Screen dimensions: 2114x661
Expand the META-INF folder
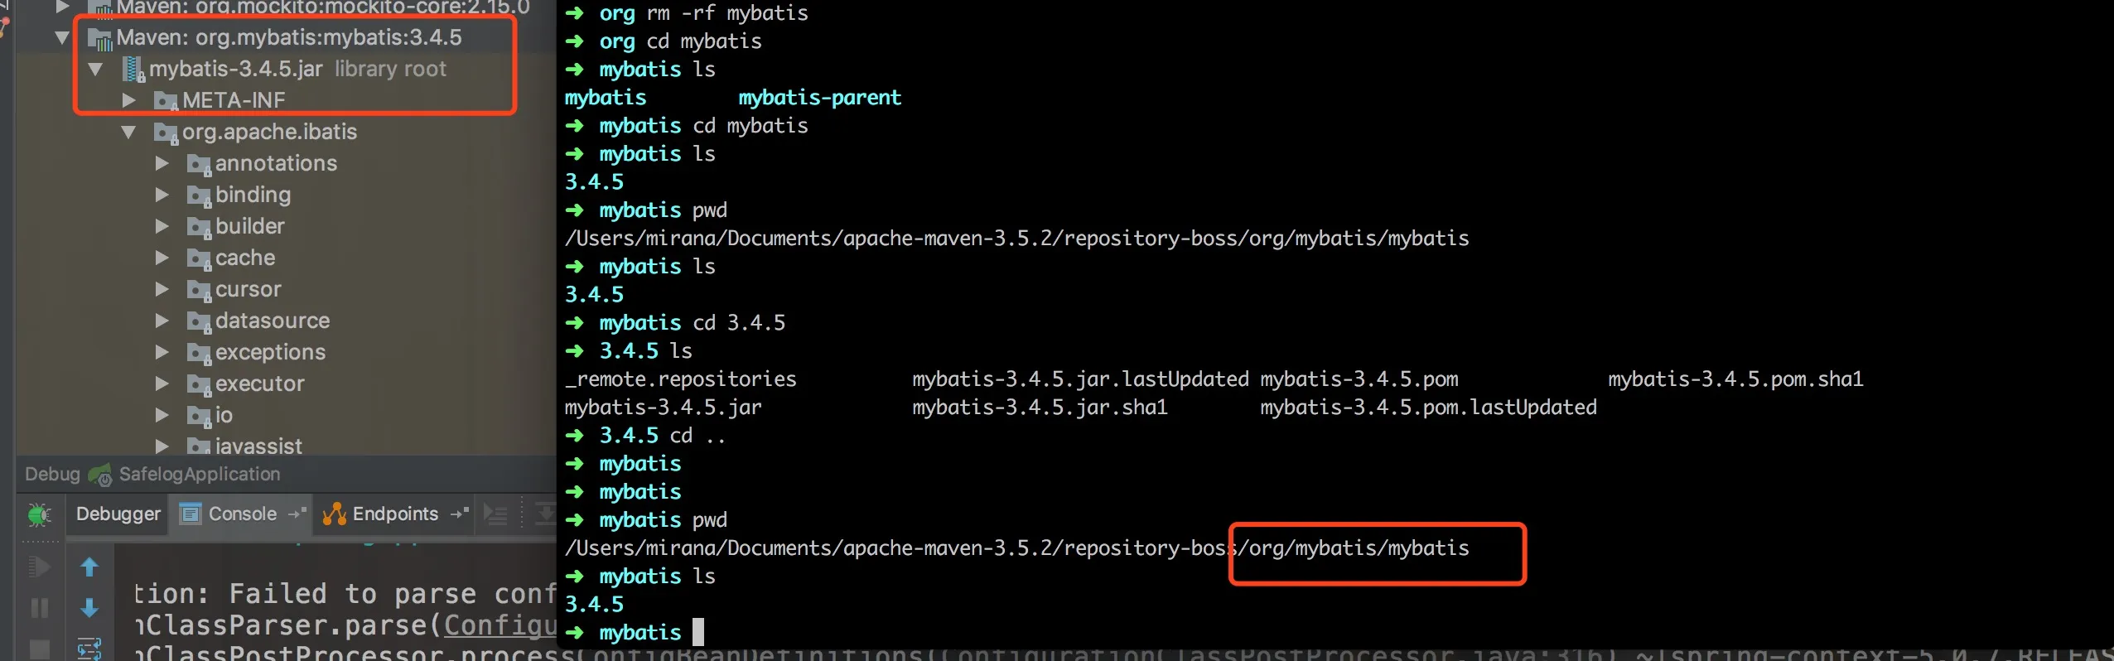click(x=128, y=100)
